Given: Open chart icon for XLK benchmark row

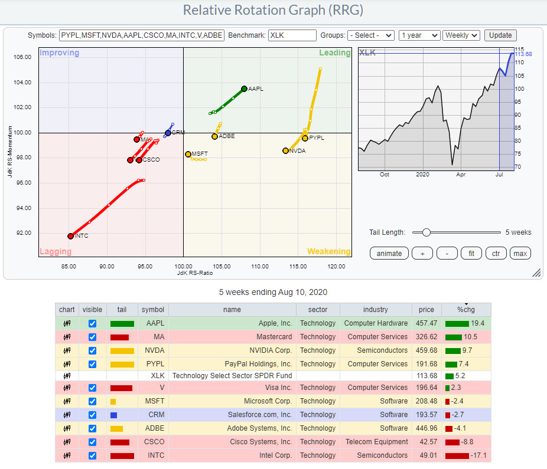Looking at the screenshot, I should tap(67, 376).
